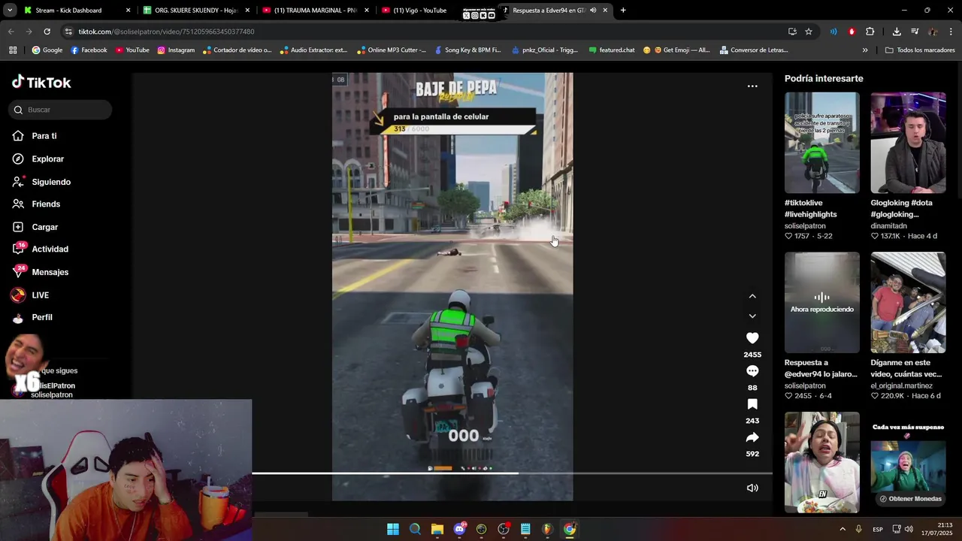Click the TikTok logo
Viewport: 962px width, 541px height.
[41, 83]
